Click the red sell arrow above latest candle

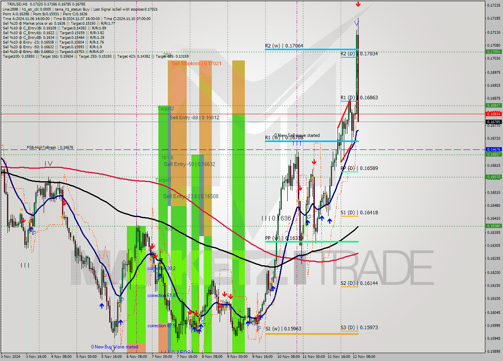pos(358,4)
